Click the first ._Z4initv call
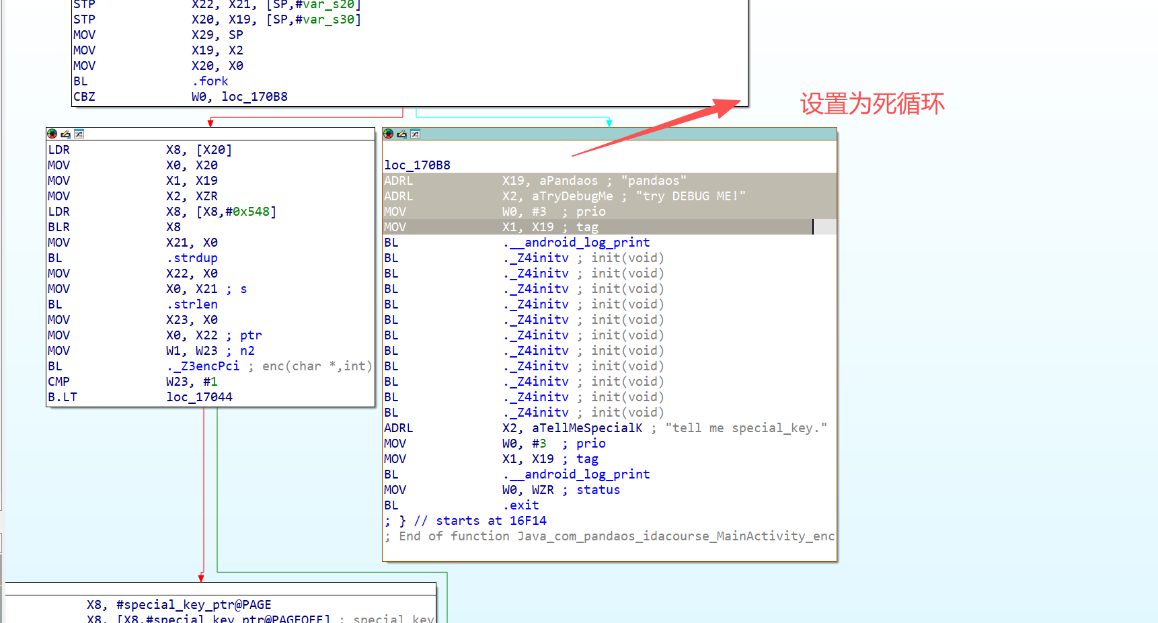Viewport: 1158px width, 623px height. [535, 258]
